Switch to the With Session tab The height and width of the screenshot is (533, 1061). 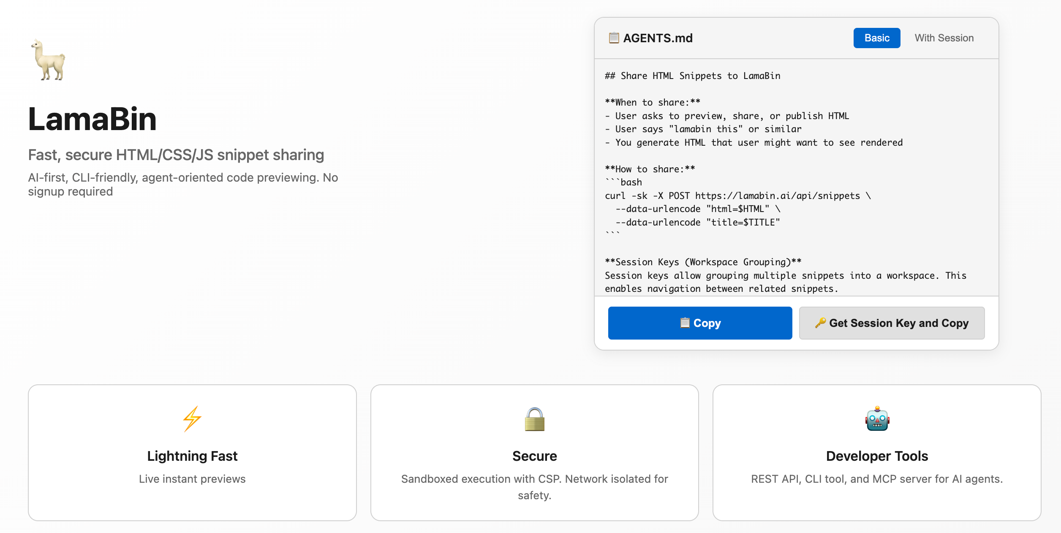pos(944,38)
